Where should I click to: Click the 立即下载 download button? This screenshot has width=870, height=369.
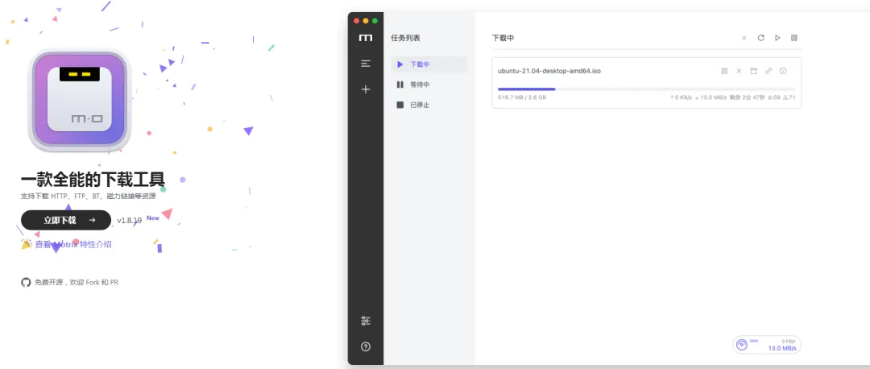tap(66, 220)
